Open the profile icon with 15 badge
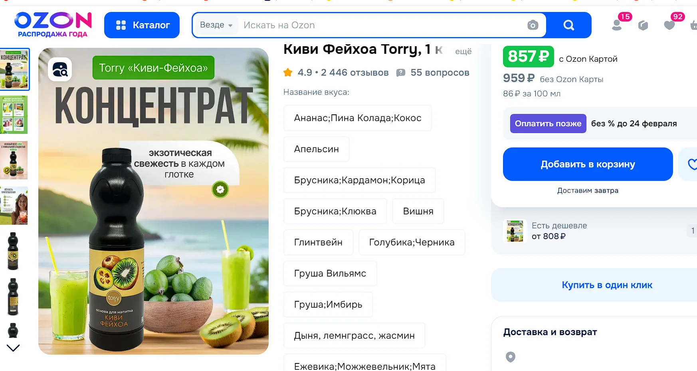The image size is (697, 371). (x=617, y=25)
